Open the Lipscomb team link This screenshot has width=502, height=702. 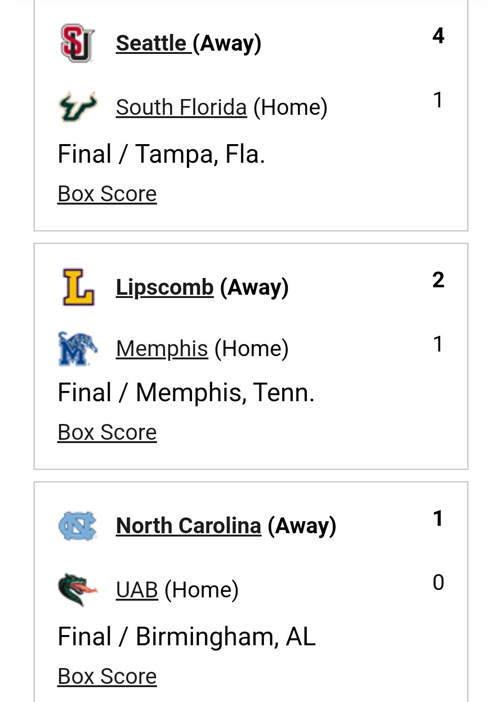[x=165, y=287]
